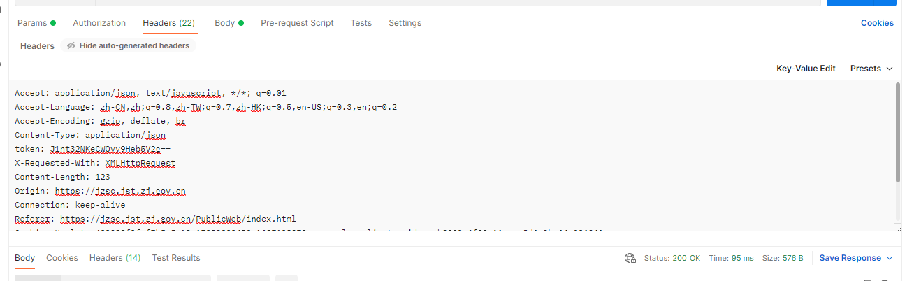View the Test Results tab
This screenshot has width=921, height=281.
point(176,258)
